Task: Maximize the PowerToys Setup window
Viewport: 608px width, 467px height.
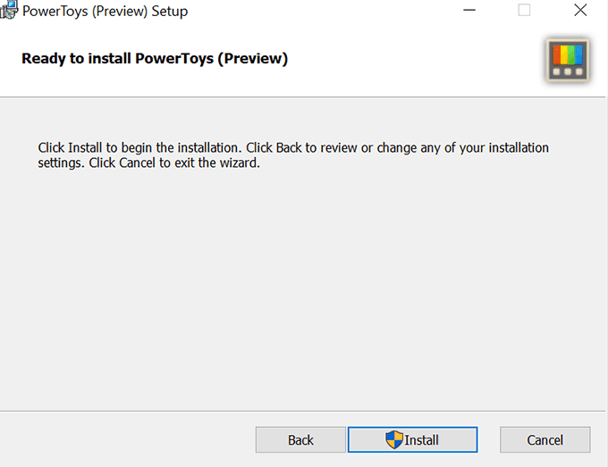Action: pos(524,11)
